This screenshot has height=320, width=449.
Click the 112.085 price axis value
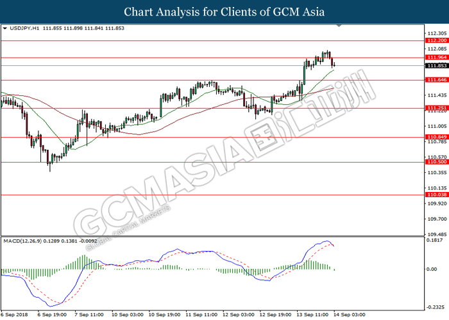point(437,49)
